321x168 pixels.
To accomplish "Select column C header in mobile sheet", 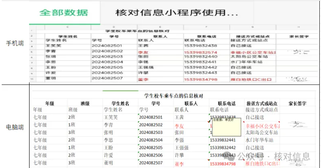I will (68, 27).
